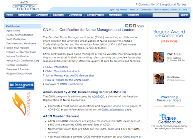Open Renewal of CNML Certification link

(x=64, y=84)
